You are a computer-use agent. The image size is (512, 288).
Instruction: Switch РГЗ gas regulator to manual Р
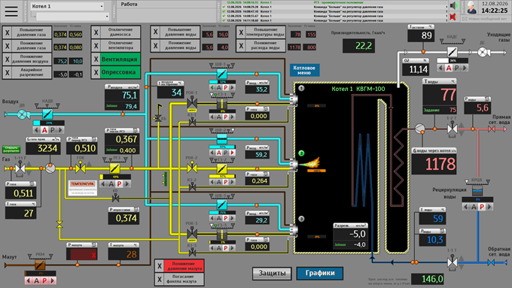[119, 184]
